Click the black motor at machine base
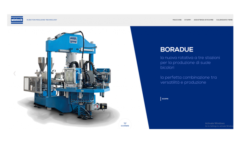This screenshot has width=243, height=148. (103, 106)
